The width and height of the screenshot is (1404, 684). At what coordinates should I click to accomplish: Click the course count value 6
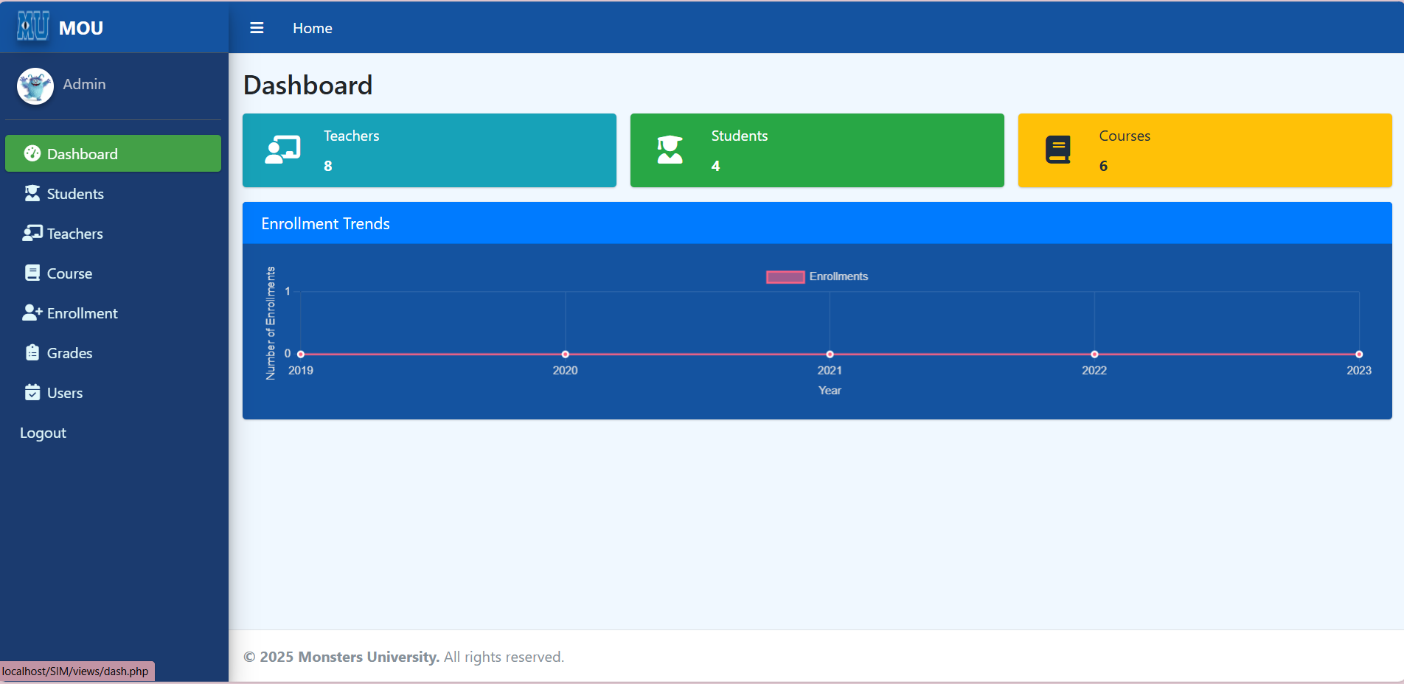tap(1103, 166)
